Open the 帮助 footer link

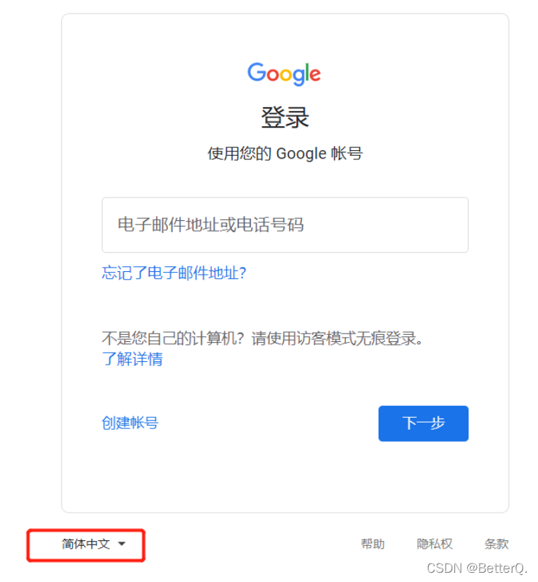point(373,544)
